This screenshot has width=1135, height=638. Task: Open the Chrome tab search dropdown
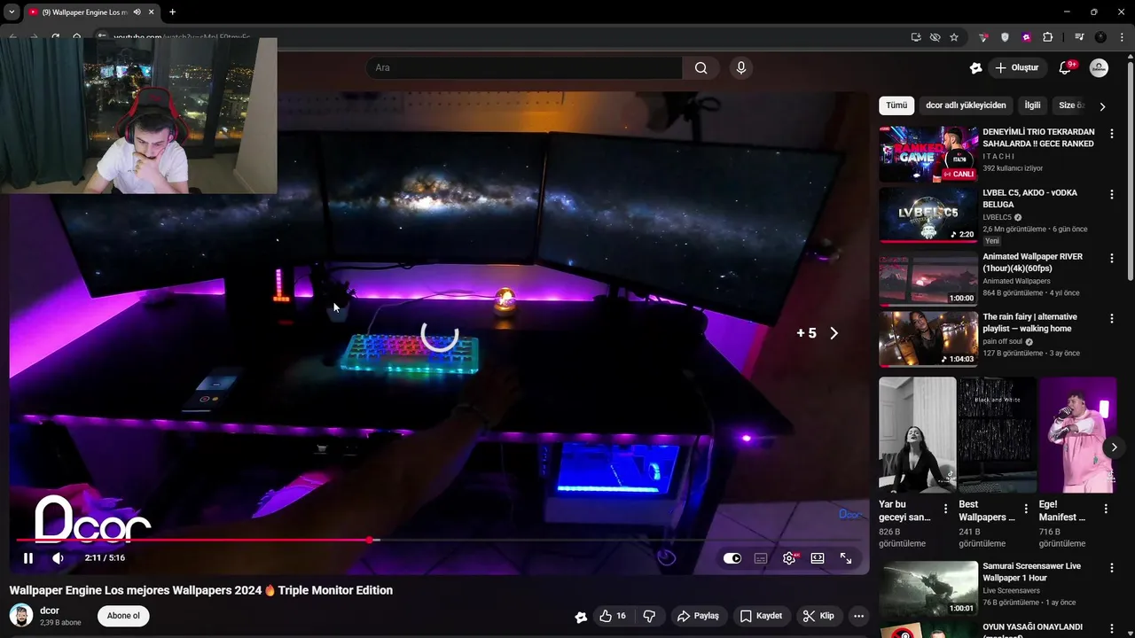point(12,12)
